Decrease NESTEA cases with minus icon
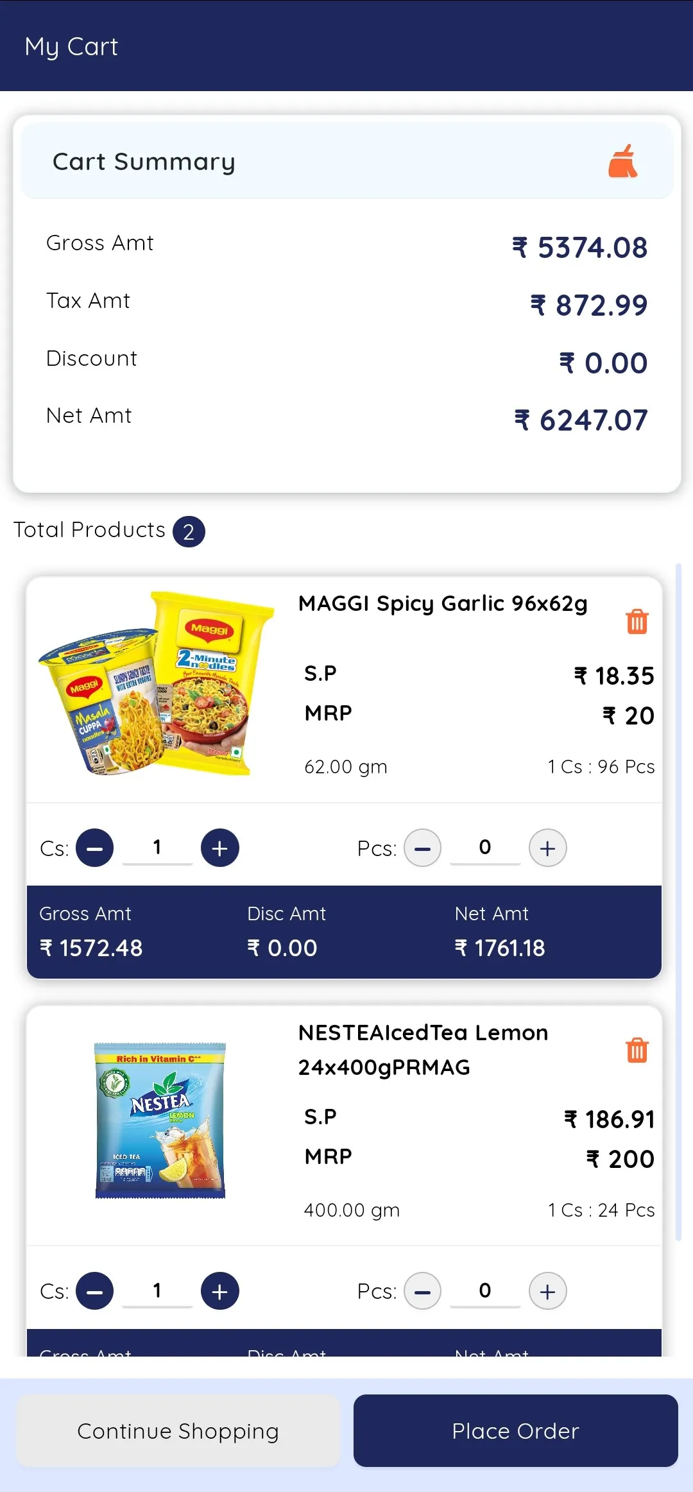 [95, 1290]
